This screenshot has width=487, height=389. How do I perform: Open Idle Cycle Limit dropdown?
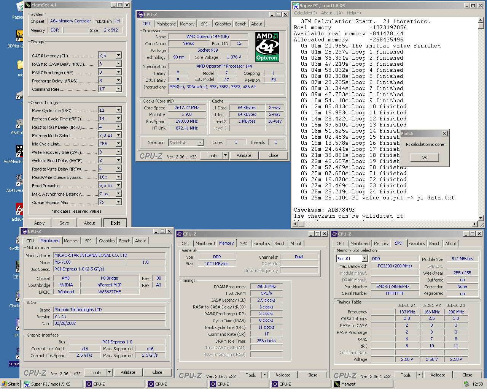[x=118, y=144]
